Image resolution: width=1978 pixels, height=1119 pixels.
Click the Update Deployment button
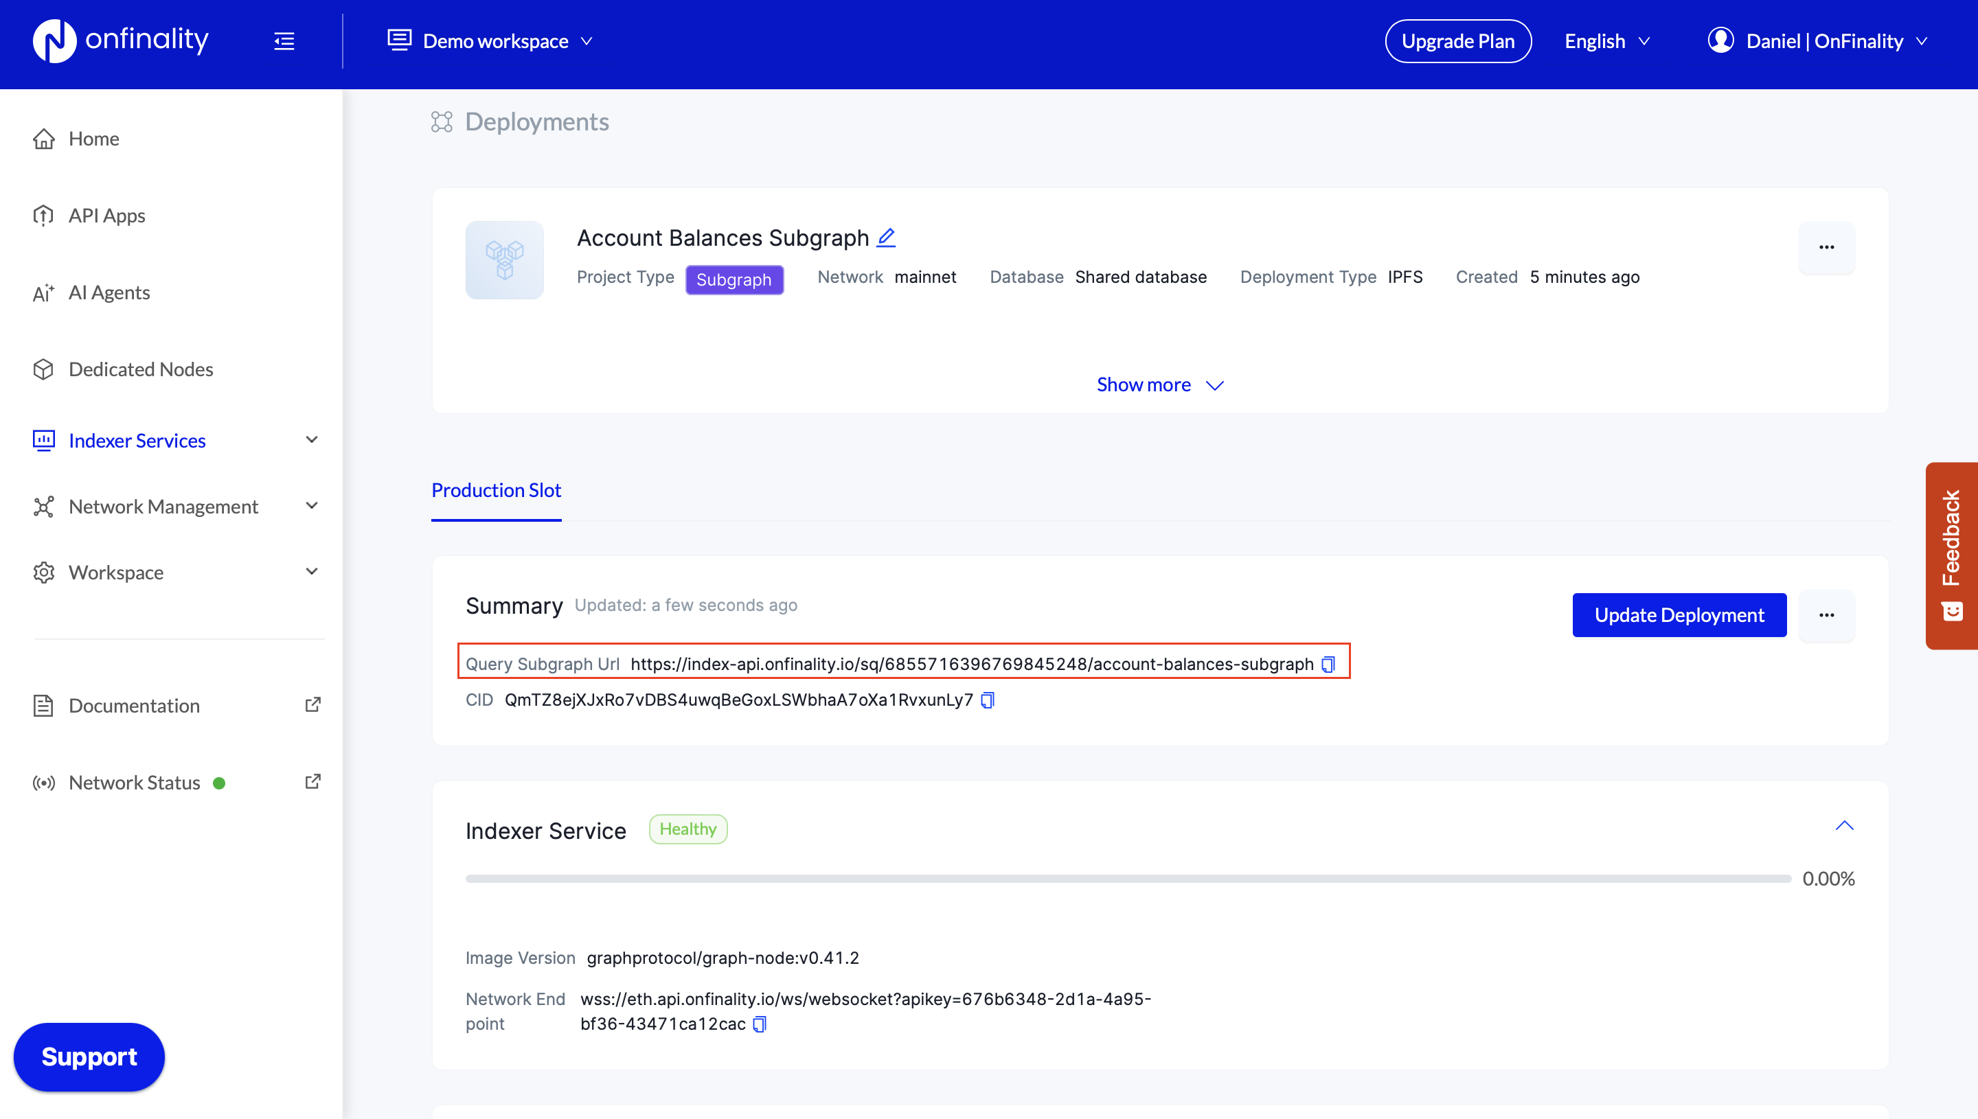tap(1678, 615)
